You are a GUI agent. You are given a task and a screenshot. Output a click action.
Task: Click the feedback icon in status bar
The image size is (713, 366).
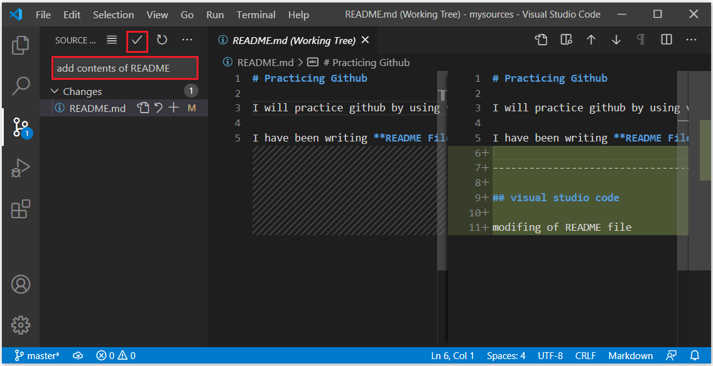671,355
